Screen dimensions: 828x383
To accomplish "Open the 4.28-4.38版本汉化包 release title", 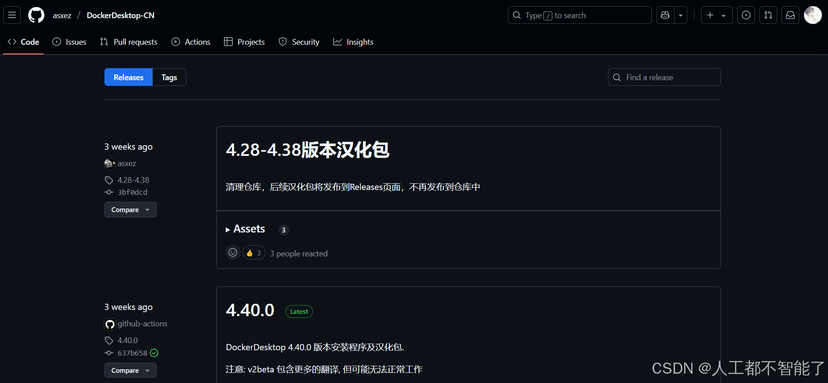I will [308, 150].
